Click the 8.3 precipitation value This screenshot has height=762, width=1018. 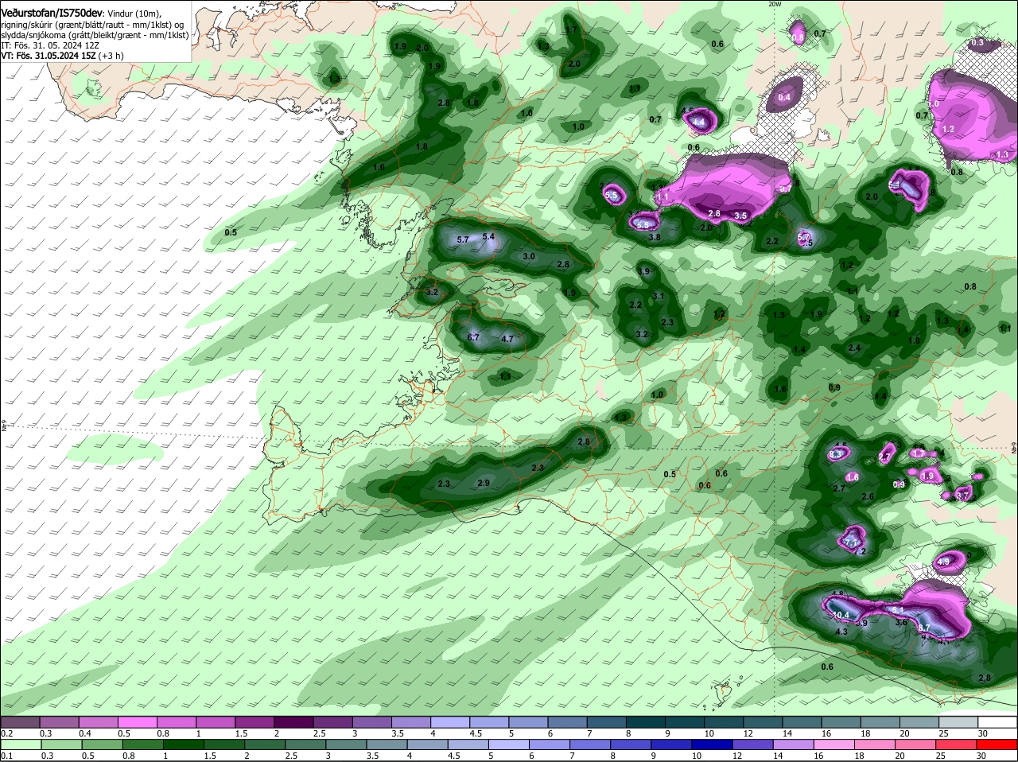[835, 453]
